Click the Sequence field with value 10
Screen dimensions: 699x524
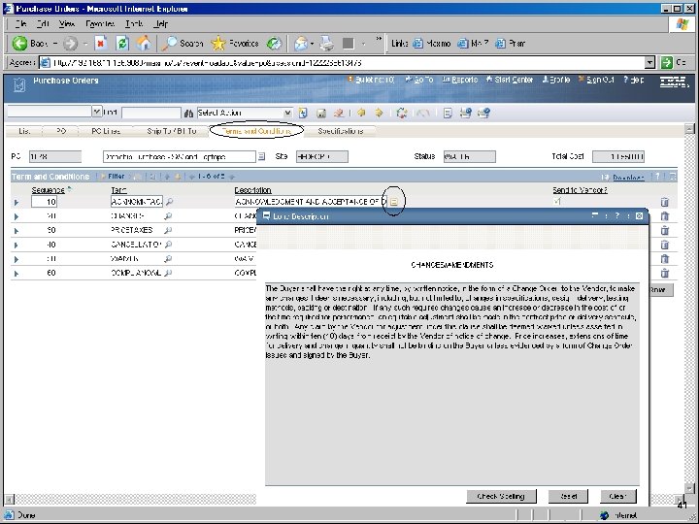(x=44, y=202)
